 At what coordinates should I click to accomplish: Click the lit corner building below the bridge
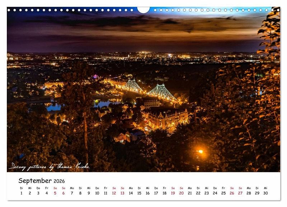pos(165,118)
